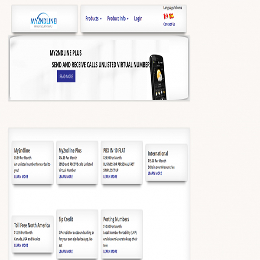Click the DIDs in over 60 countries text
This screenshot has width=260, height=260.
(x=161, y=167)
